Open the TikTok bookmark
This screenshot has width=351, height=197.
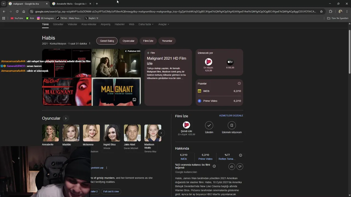(x=69, y=18)
